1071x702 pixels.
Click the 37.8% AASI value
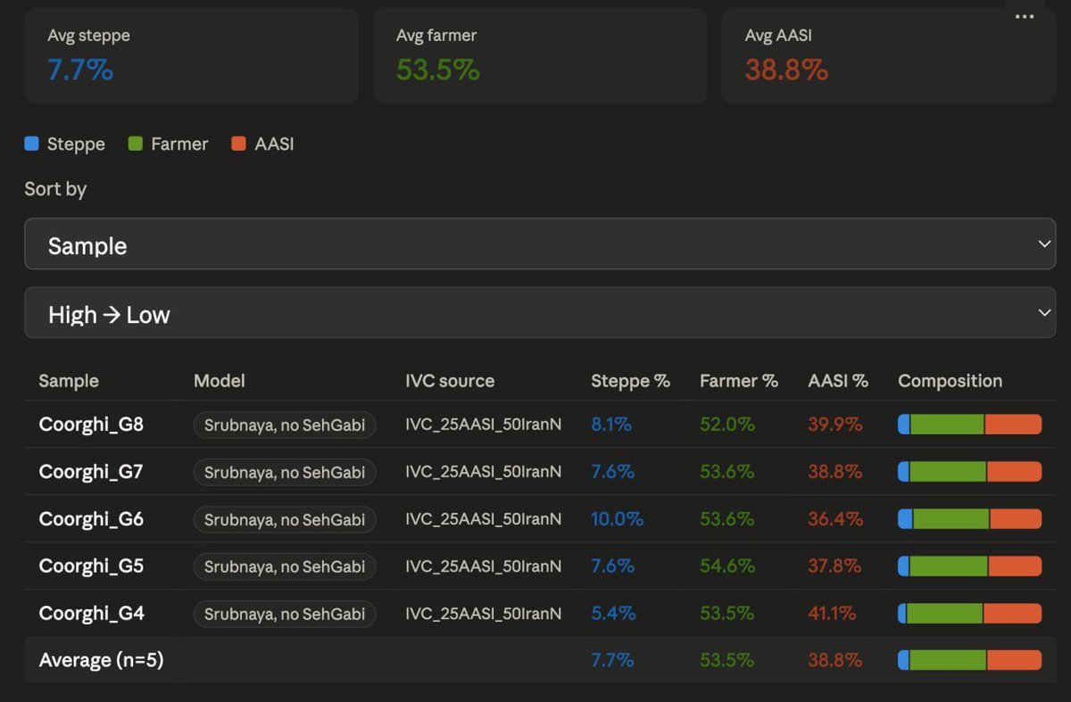coord(834,566)
